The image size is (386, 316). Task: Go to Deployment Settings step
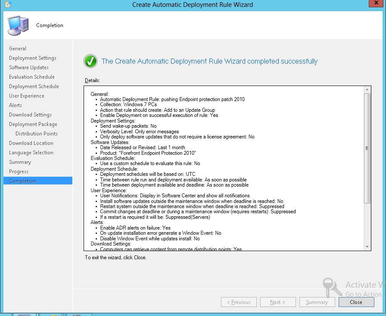tap(33, 58)
